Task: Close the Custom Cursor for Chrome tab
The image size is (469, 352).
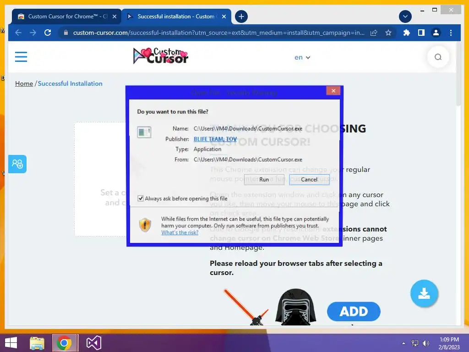Action: pyautogui.click(x=115, y=16)
